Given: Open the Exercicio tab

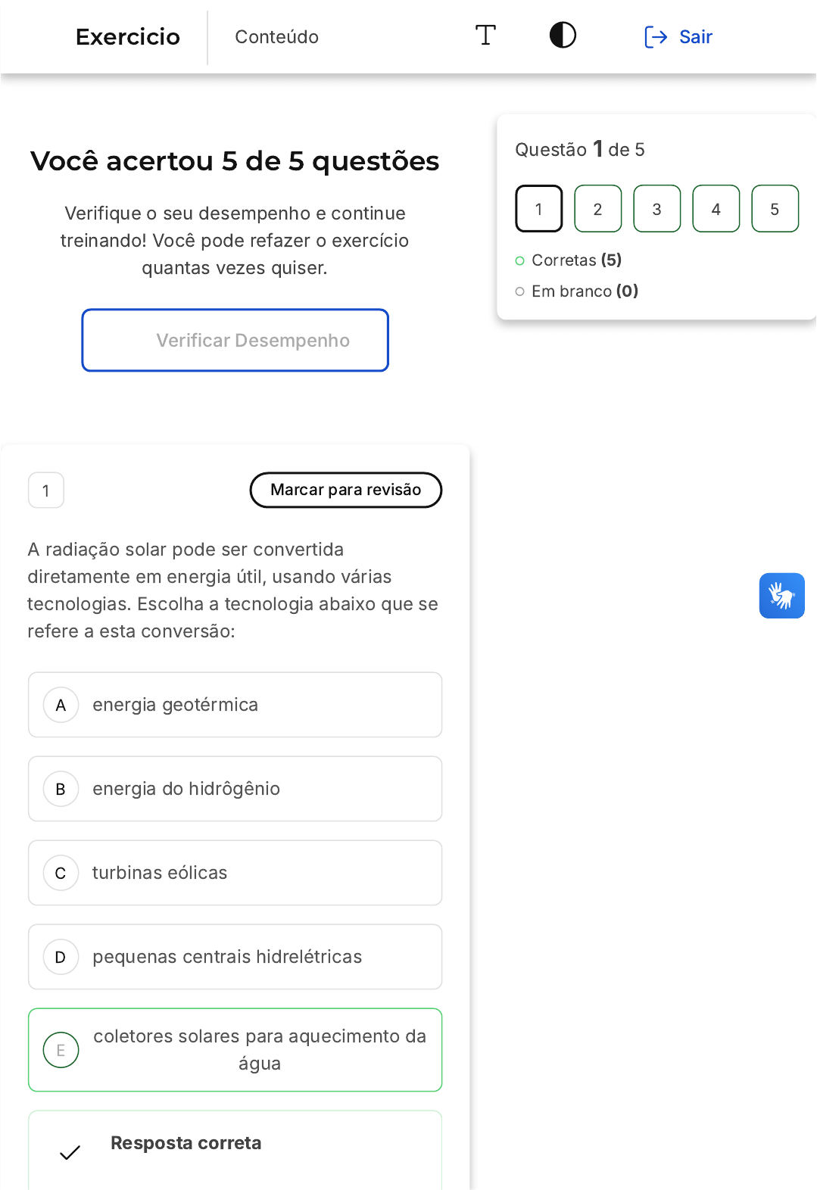Looking at the screenshot, I should pos(128,37).
